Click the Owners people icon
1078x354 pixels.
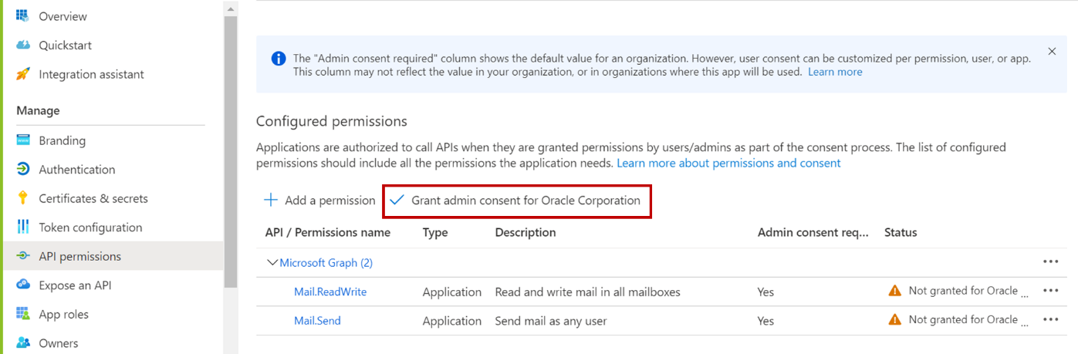pos(23,343)
